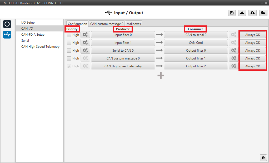Click the open folder icon
Viewport: 269px width, 163px height.
click(263, 13)
